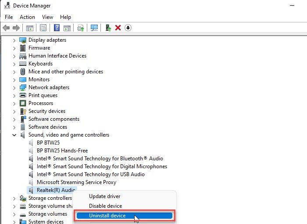This screenshot has width=307, height=224.
Task: Click the down-arrow Disable device icon
Action: [x=128, y=28]
